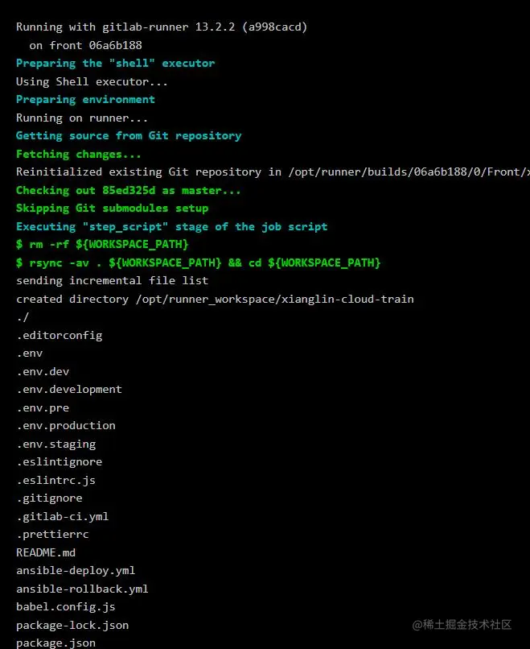Image resolution: width=530 pixels, height=649 pixels.
Task: Click the 'created directory /opt/runner_workspace' line
Action: (215, 300)
